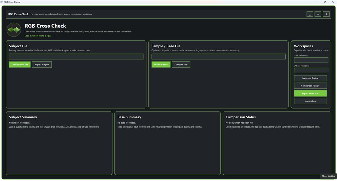
Task: Focus the Subject File path field
Action: [x=76, y=57]
